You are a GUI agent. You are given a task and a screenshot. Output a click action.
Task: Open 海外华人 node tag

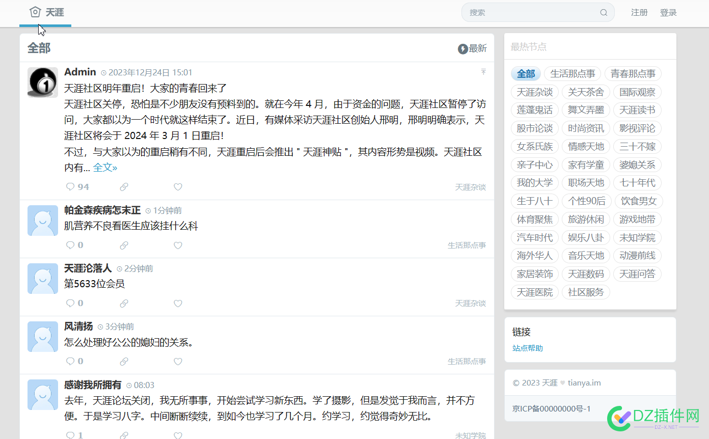(535, 256)
